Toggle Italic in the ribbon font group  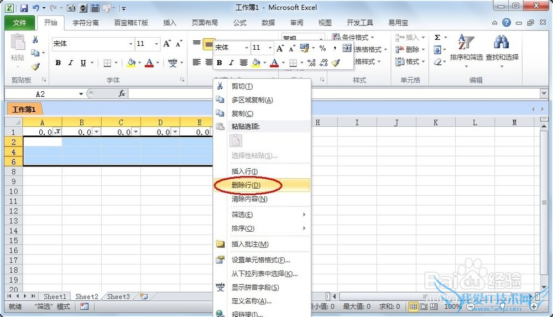[71, 63]
